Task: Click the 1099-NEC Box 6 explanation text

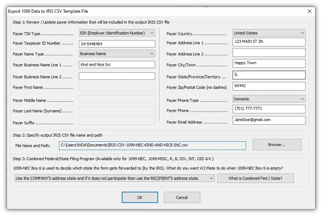Action: [148, 168]
